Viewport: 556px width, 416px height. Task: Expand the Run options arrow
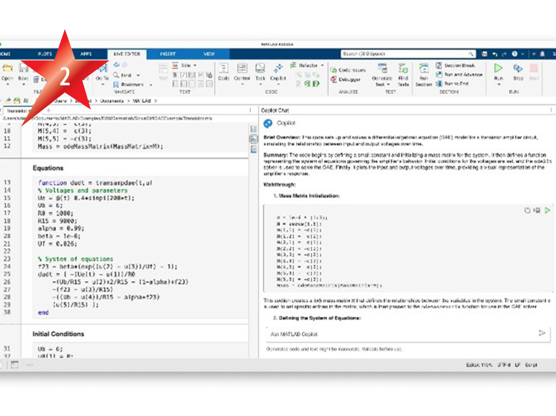coord(499,85)
